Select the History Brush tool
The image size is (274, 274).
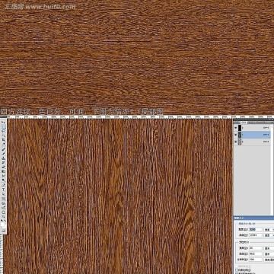[x=4, y=163]
